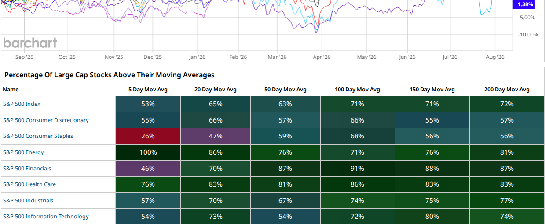This screenshot has width=545, height=224.
Task: Select Energy 200 Day cell 81%
Action: 507,152
